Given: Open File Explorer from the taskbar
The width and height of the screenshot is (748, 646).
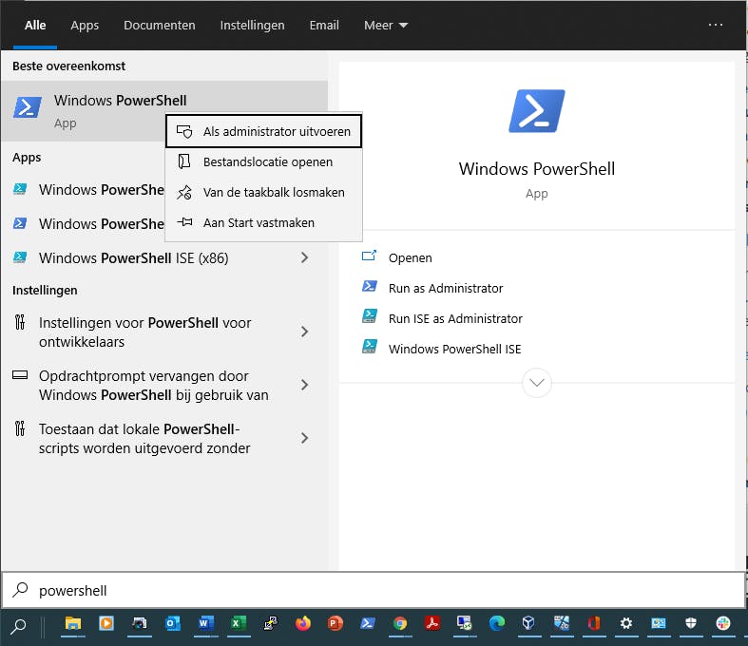Looking at the screenshot, I should (x=73, y=623).
